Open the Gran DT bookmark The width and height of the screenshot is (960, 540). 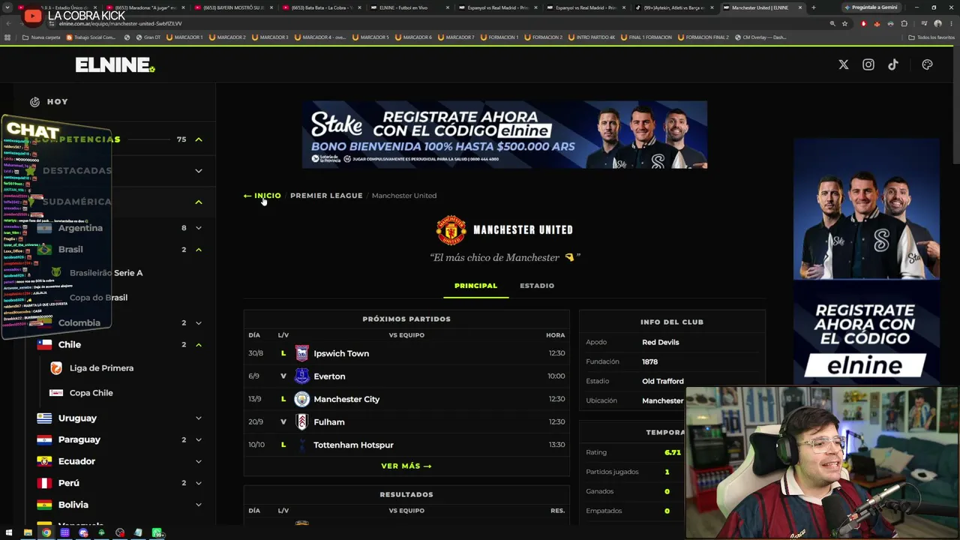coord(147,37)
